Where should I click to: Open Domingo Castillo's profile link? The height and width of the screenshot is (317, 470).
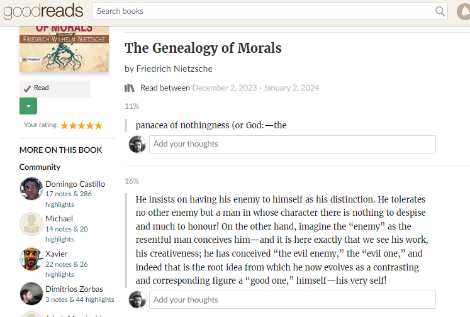tap(75, 184)
